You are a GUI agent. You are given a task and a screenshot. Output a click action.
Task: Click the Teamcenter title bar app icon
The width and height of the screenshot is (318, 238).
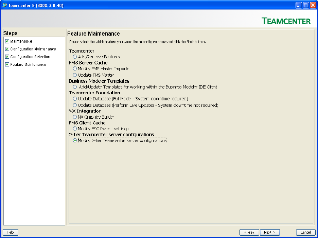coord(4,5)
